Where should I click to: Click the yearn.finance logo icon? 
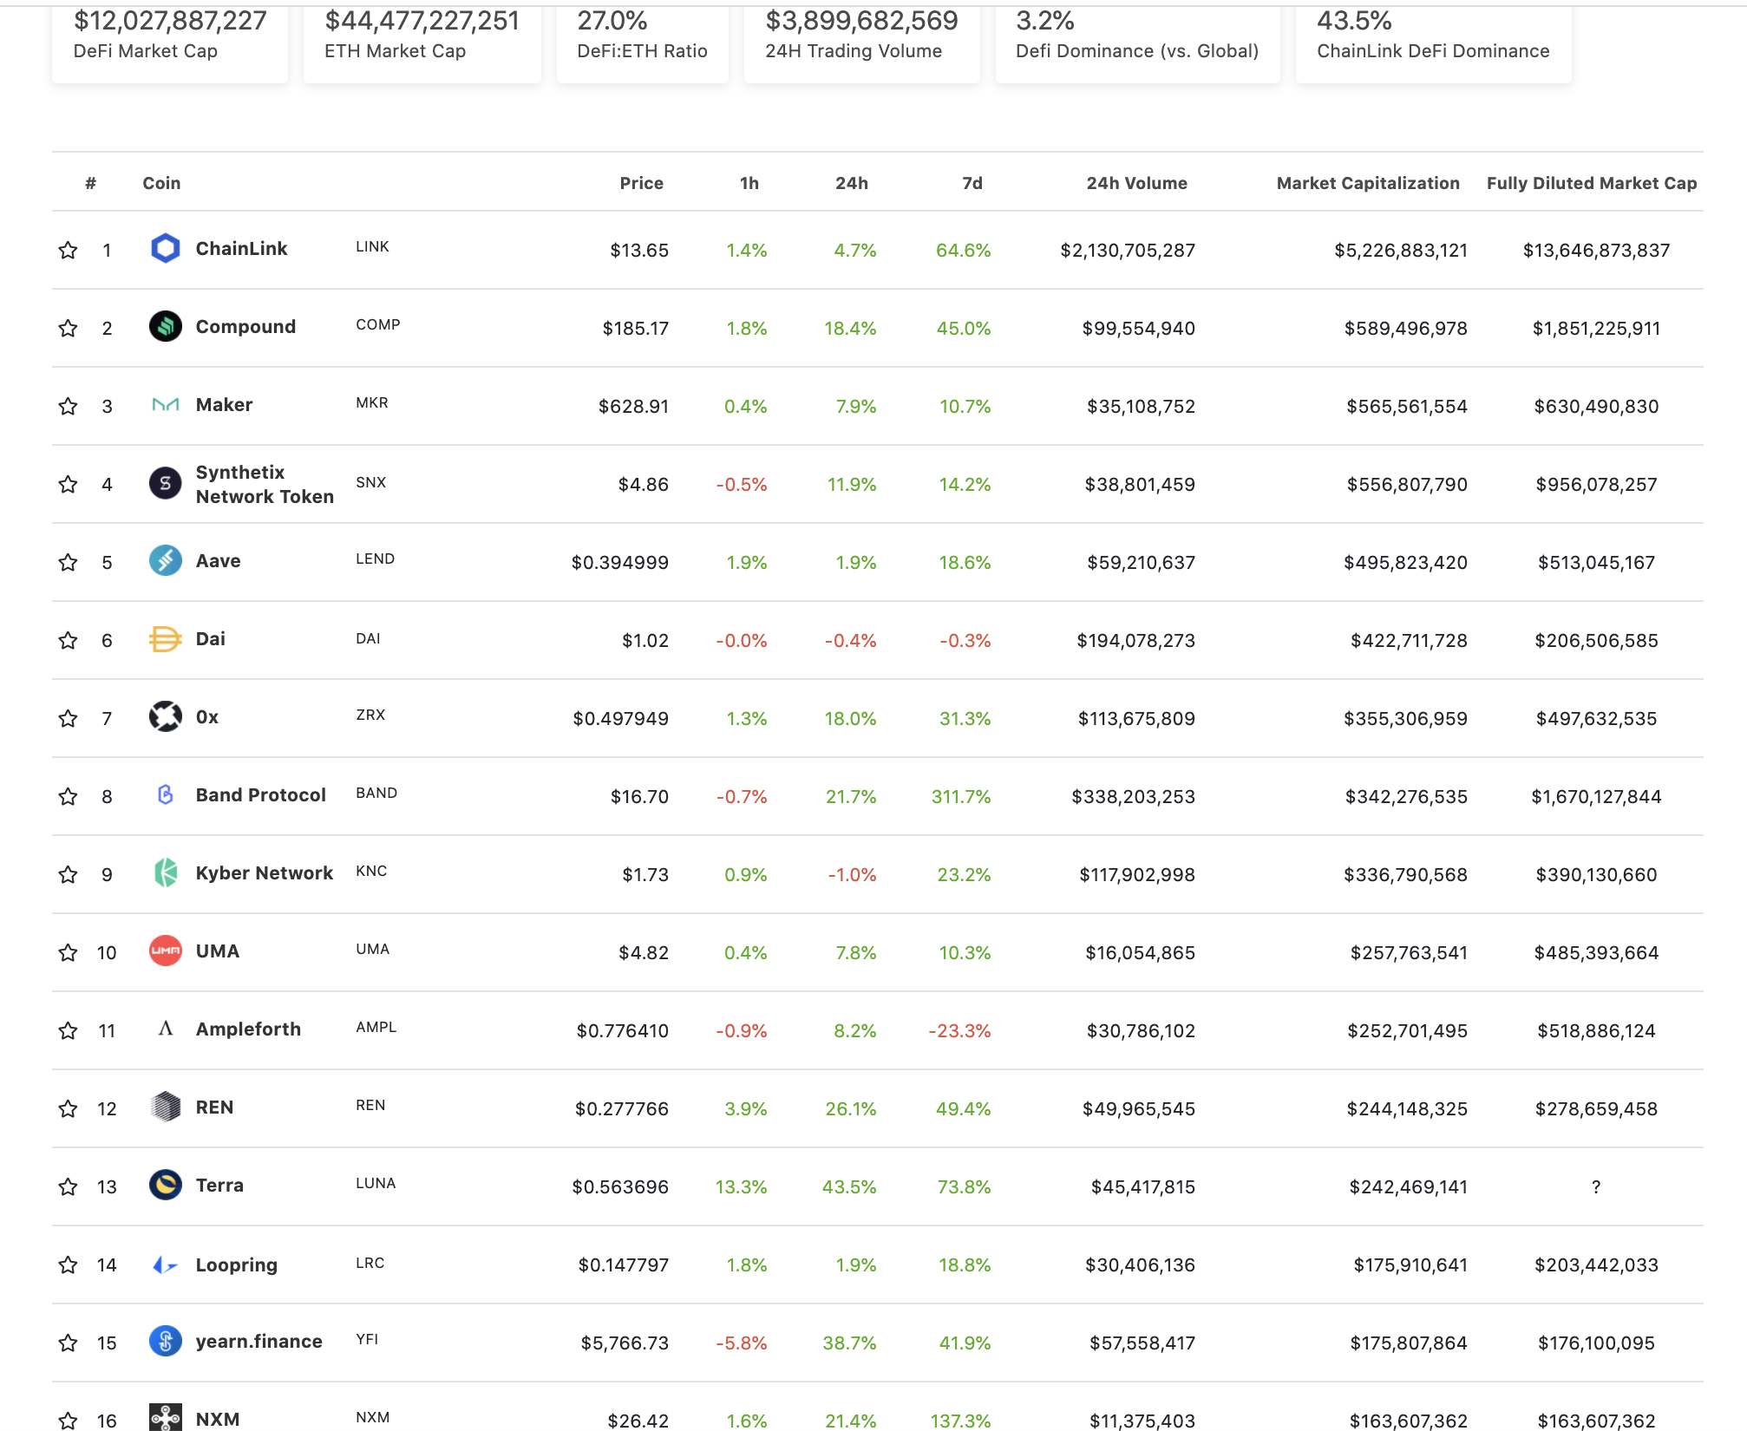point(165,1342)
